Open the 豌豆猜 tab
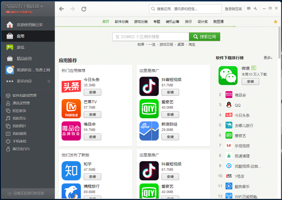 (x=218, y=22)
